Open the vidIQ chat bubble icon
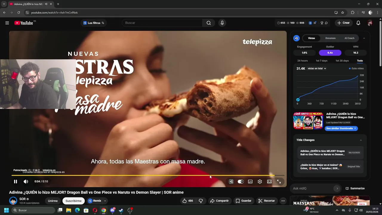This screenshot has width=382, height=215. pos(326,23)
